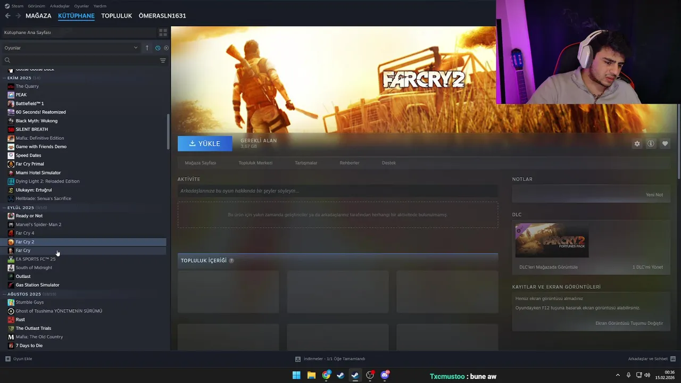Select The Quarry game icon

pos(11,86)
